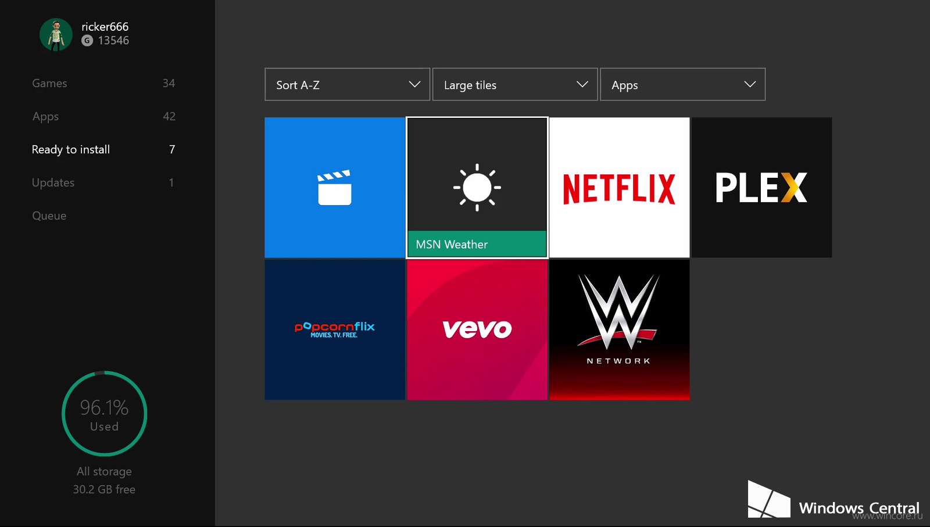Select the Popcornflix app tile
This screenshot has width=930, height=527.
click(335, 329)
